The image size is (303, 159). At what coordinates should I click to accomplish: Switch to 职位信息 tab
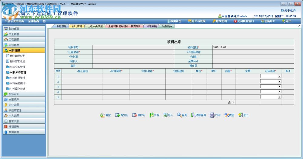(x=61, y=26)
